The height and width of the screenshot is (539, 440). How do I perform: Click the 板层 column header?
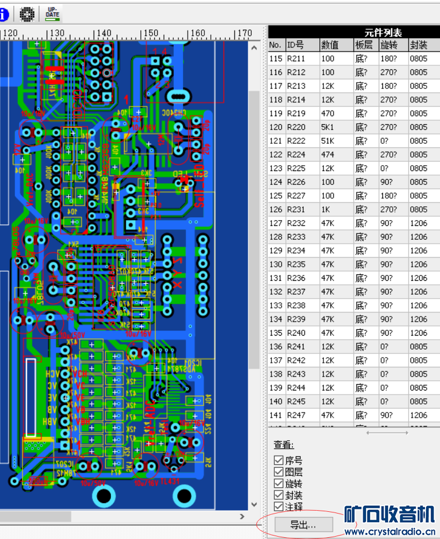point(366,45)
